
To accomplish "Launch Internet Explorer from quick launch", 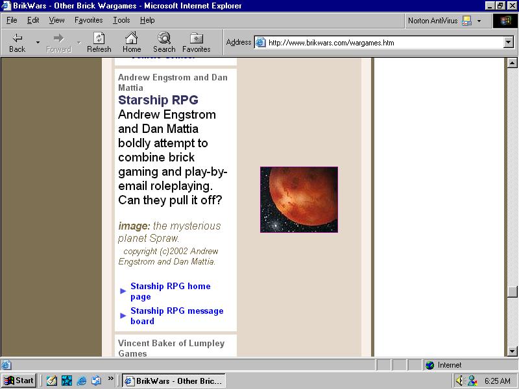I will tap(82, 381).
